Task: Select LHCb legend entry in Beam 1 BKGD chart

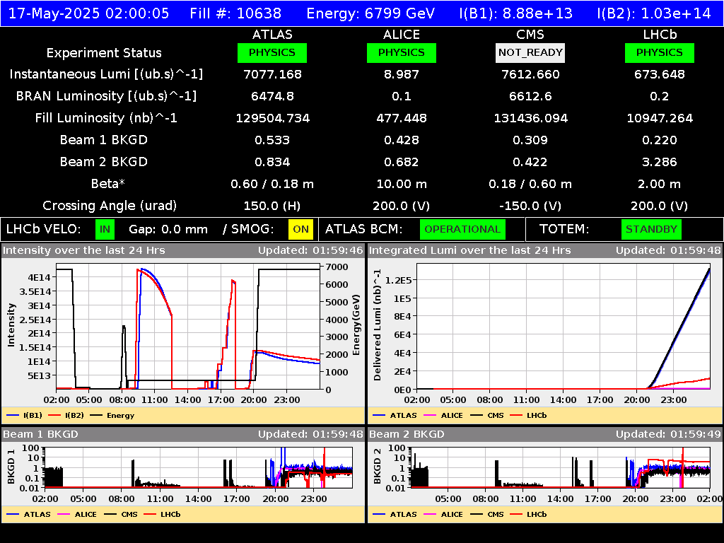Action: [162, 515]
